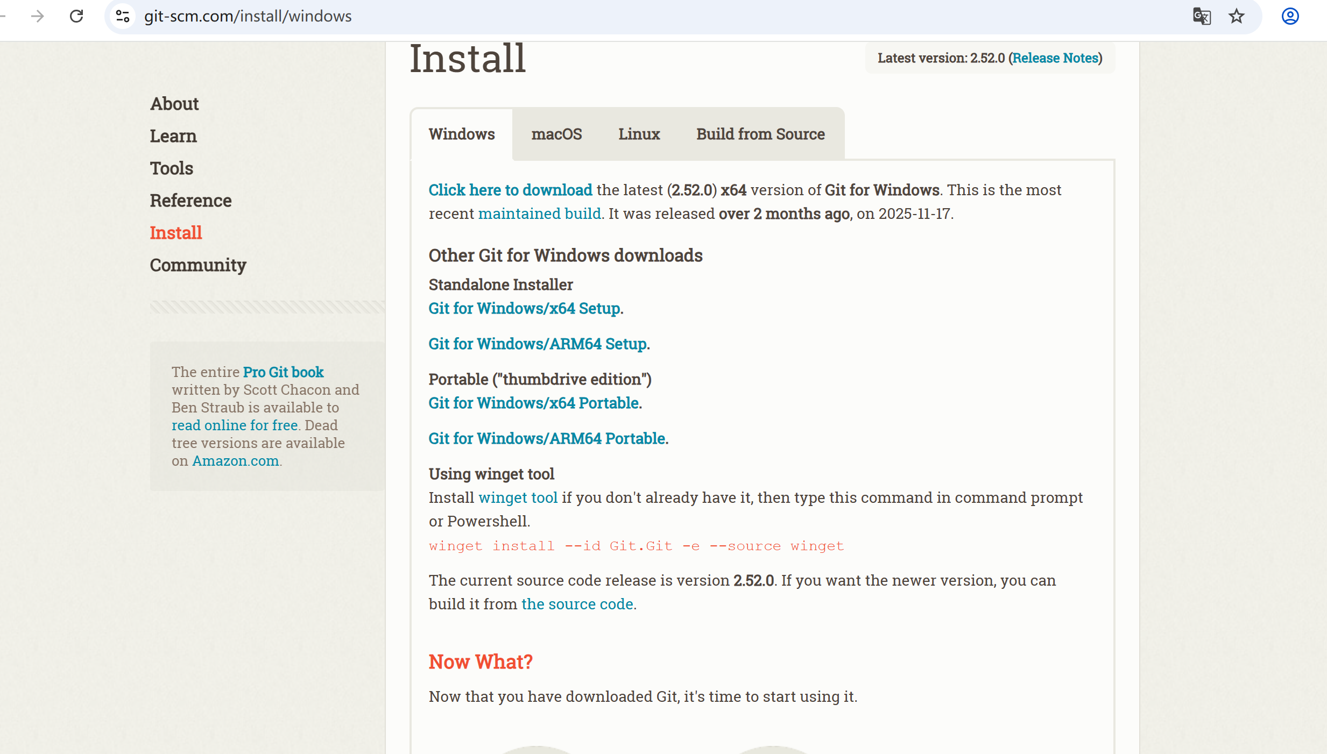
Task: Download Git for Windows/x64 Portable
Action: pyautogui.click(x=534, y=403)
